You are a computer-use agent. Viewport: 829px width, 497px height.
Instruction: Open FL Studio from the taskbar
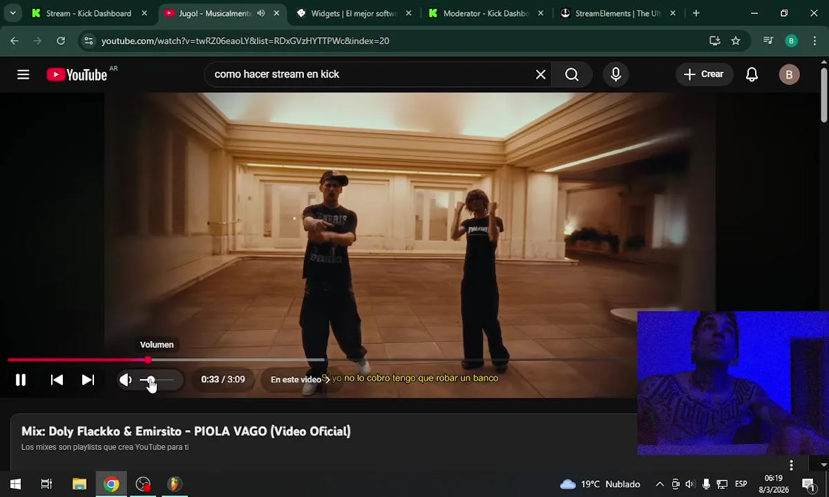(x=174, y=484)
